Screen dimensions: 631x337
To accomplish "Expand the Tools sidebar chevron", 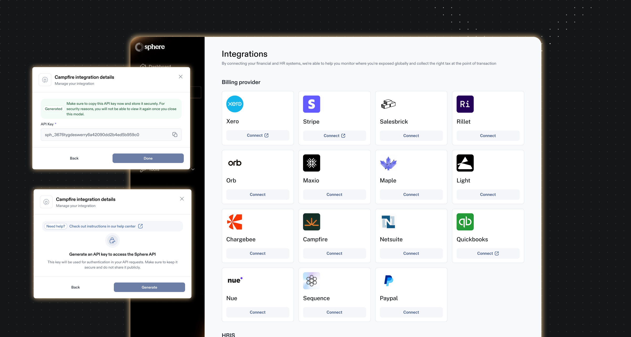I will click(x=193, y=169).
